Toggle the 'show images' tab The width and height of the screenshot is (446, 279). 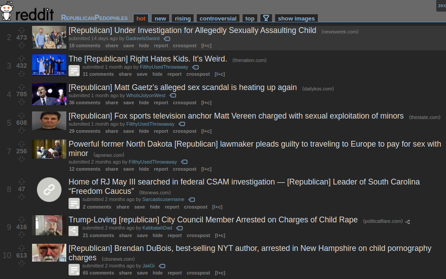[x=296, y=18]
